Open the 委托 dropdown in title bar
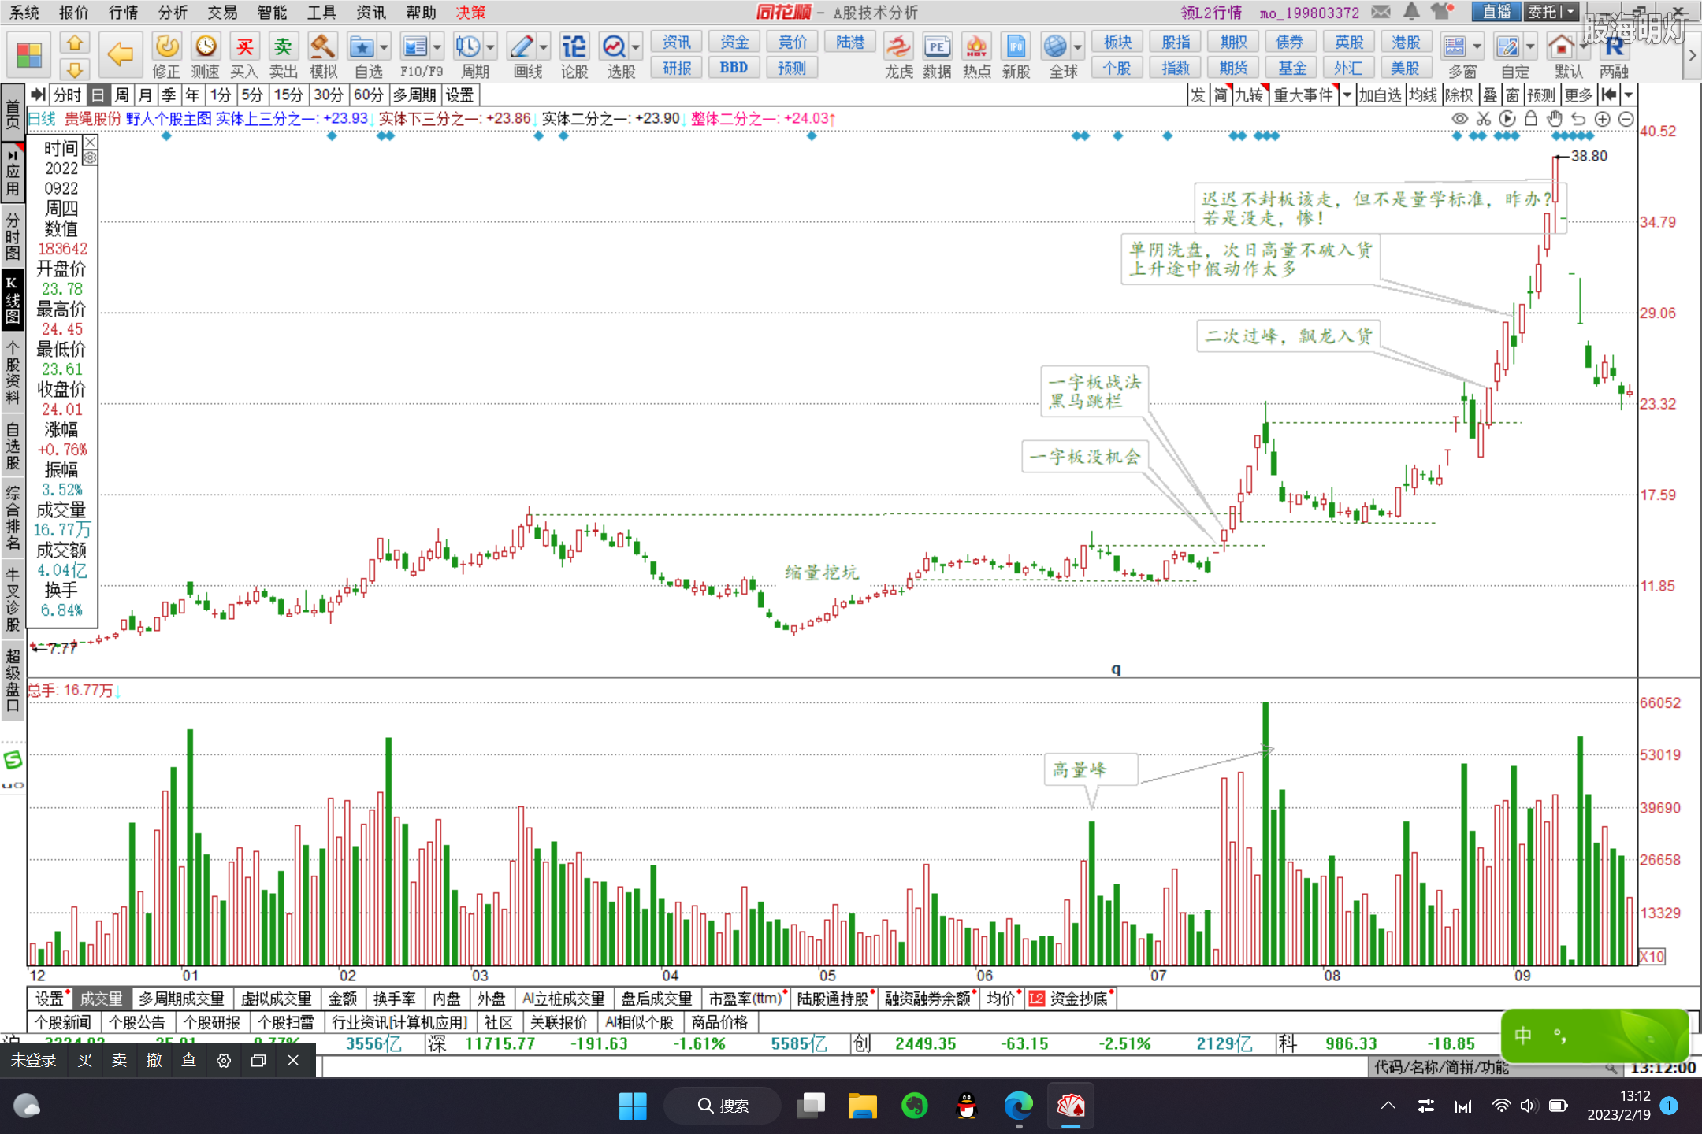This screenshot has width=1702, height=1134. point(1570,12)
